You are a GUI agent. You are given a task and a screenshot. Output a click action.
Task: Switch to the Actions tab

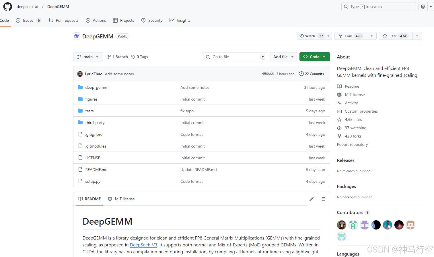point(96,20)
